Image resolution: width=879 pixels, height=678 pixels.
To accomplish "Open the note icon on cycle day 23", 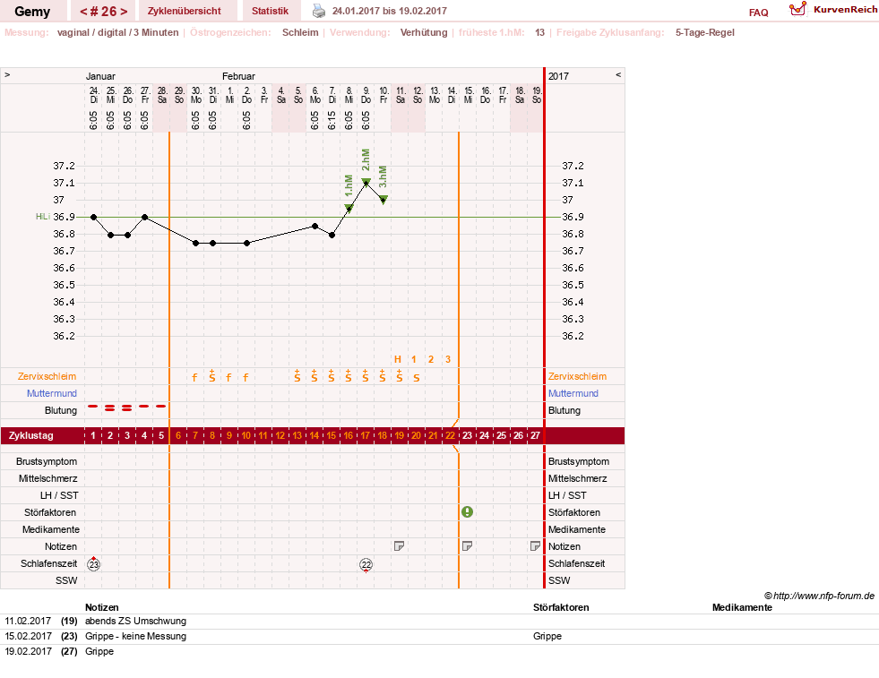I will click(x=467, y=545).
